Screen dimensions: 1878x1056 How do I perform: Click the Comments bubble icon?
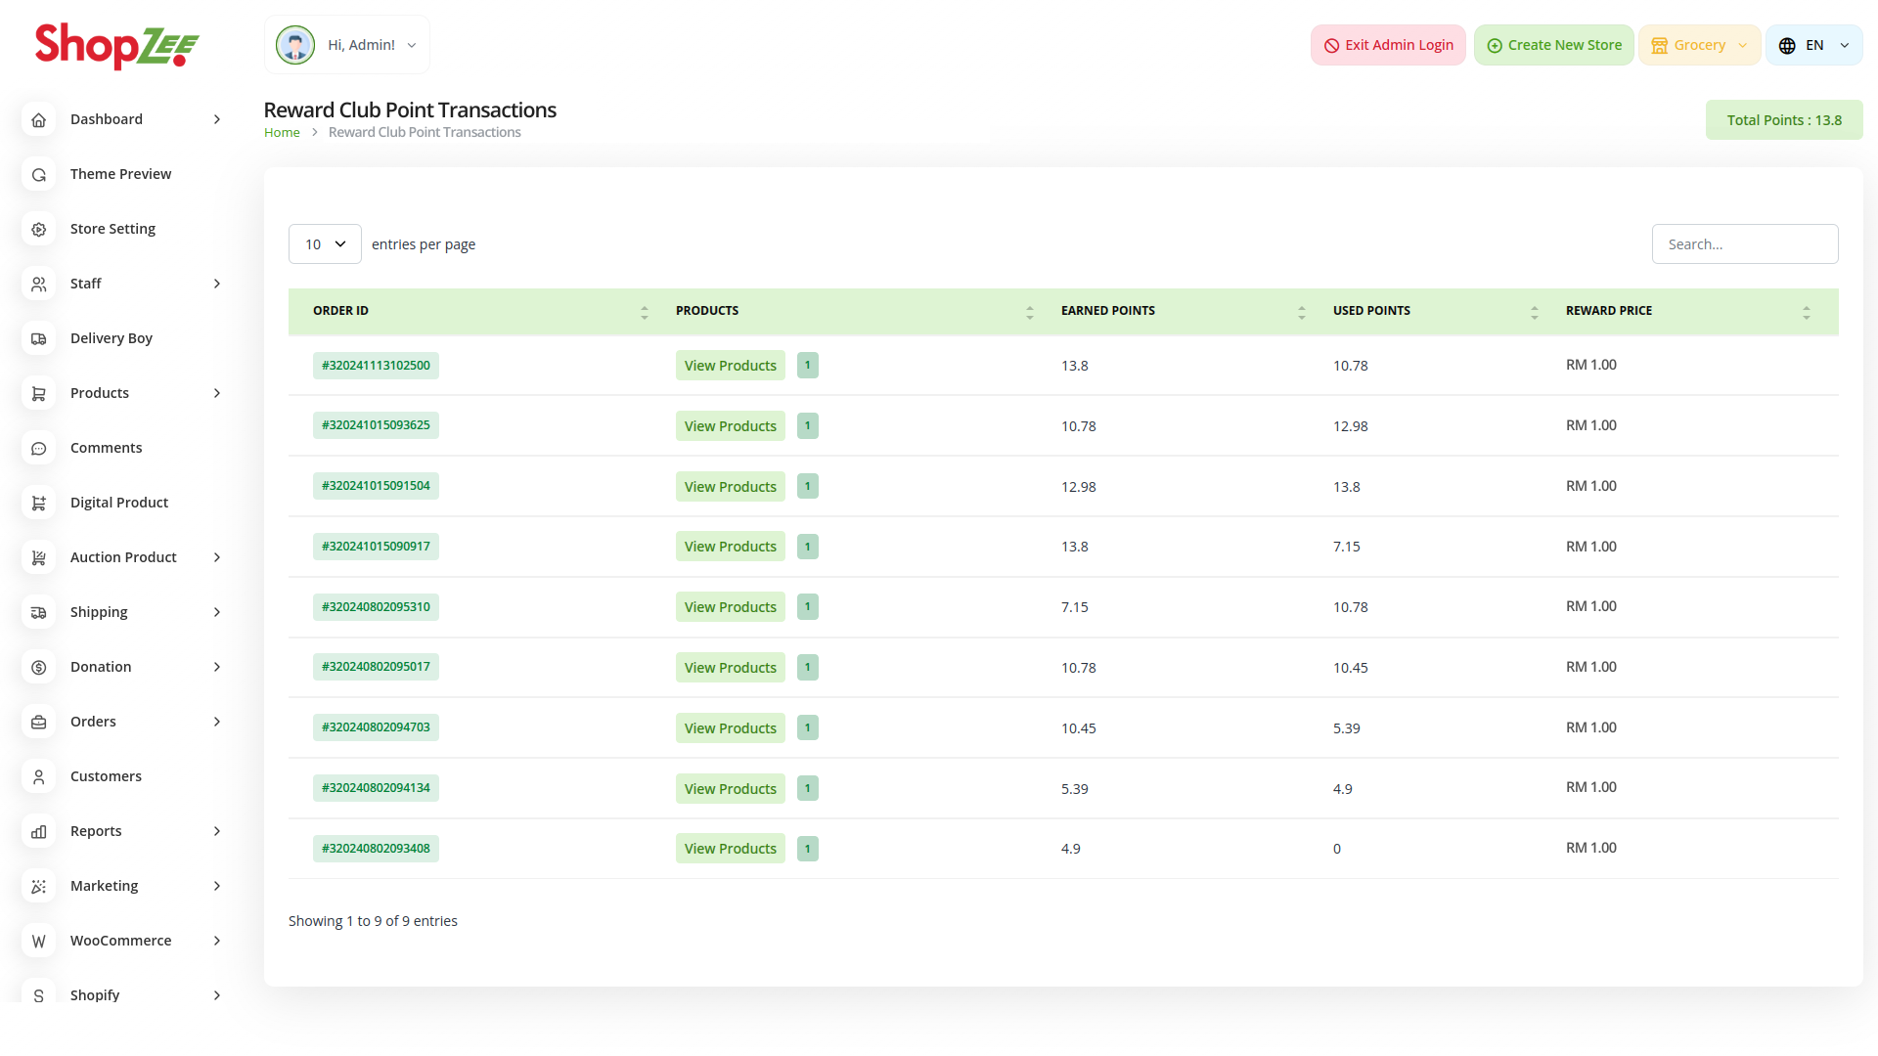[39, 448]
